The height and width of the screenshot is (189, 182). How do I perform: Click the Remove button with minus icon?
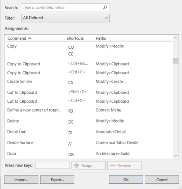click(124, 166)
